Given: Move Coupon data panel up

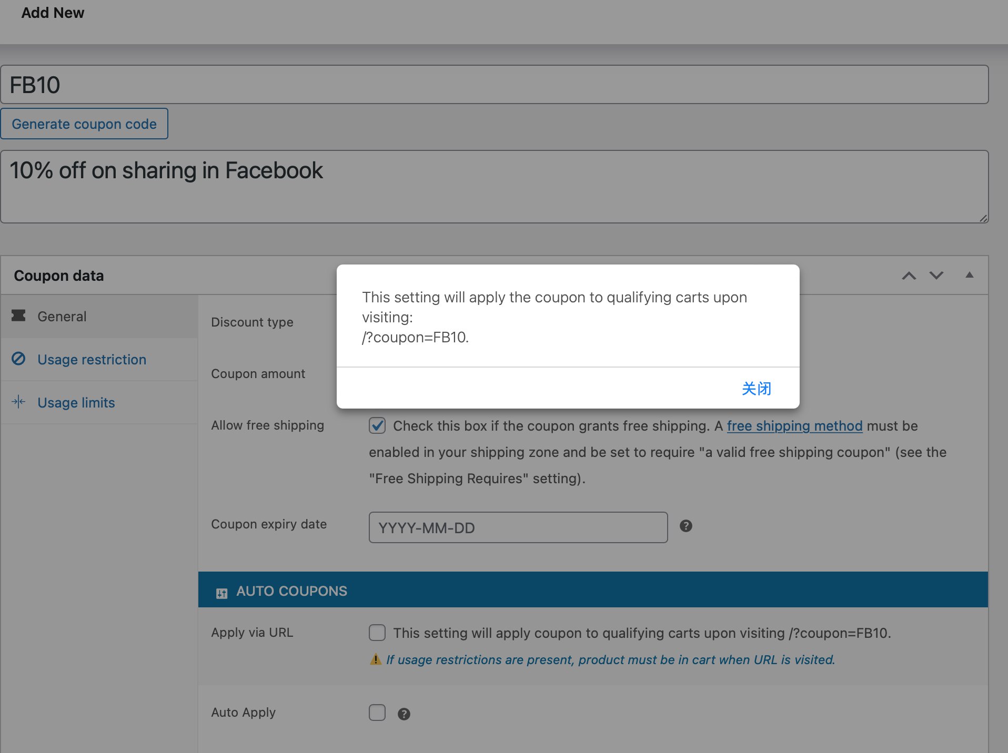Looking at the screenshot, I should (909, 276).
